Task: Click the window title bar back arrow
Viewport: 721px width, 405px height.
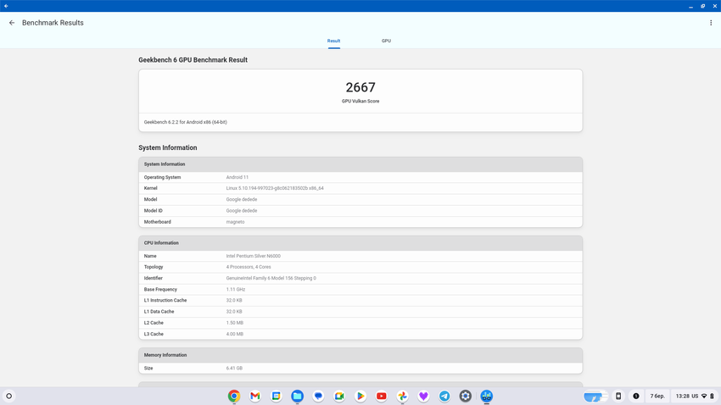Action: point(6,6)
